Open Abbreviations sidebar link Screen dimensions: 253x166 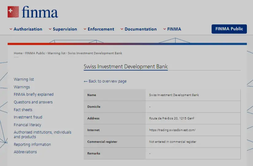pyautogui.click(x=25, y=152)
